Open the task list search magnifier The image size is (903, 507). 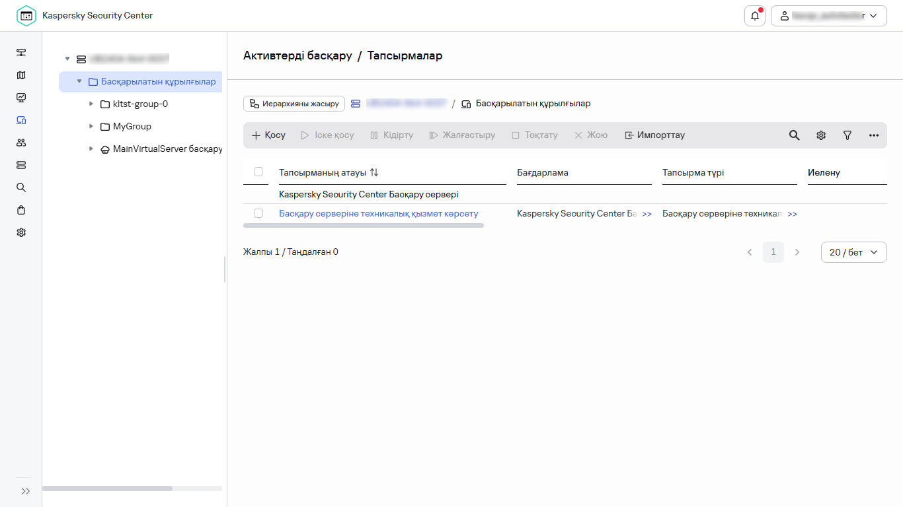795,135
